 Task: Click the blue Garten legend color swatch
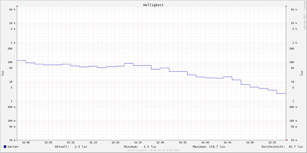[5, 147]
